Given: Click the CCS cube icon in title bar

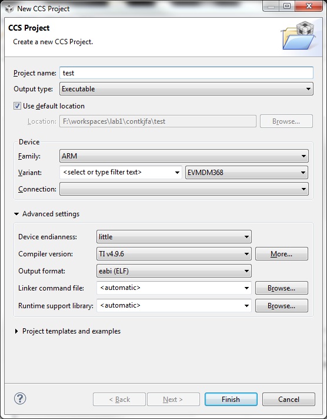Looking at the screenshot, I should (9, 9).
